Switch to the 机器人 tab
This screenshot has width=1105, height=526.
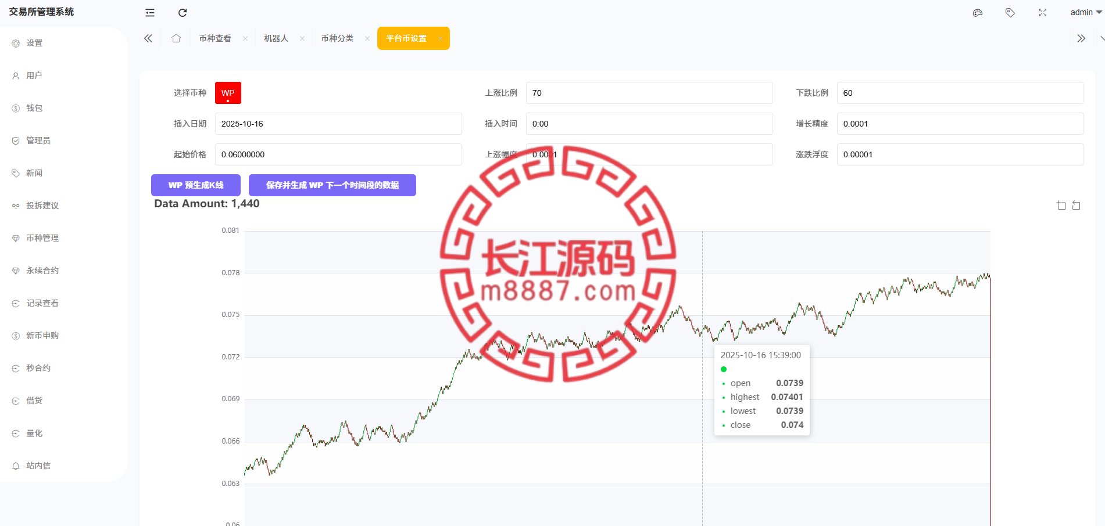[x=276, y=38]
